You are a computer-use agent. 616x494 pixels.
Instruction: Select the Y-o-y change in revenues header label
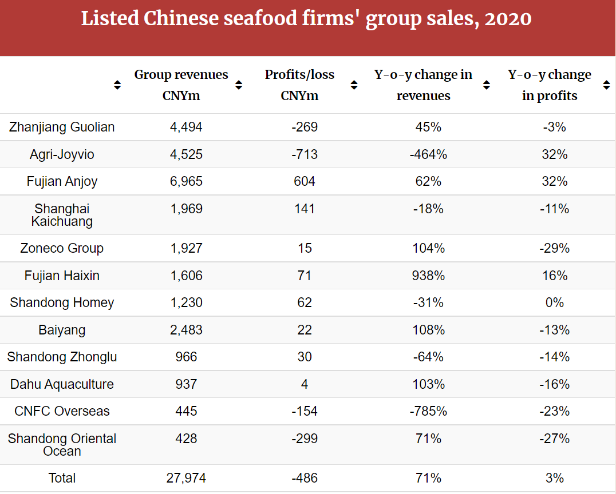tap(423, 85)
